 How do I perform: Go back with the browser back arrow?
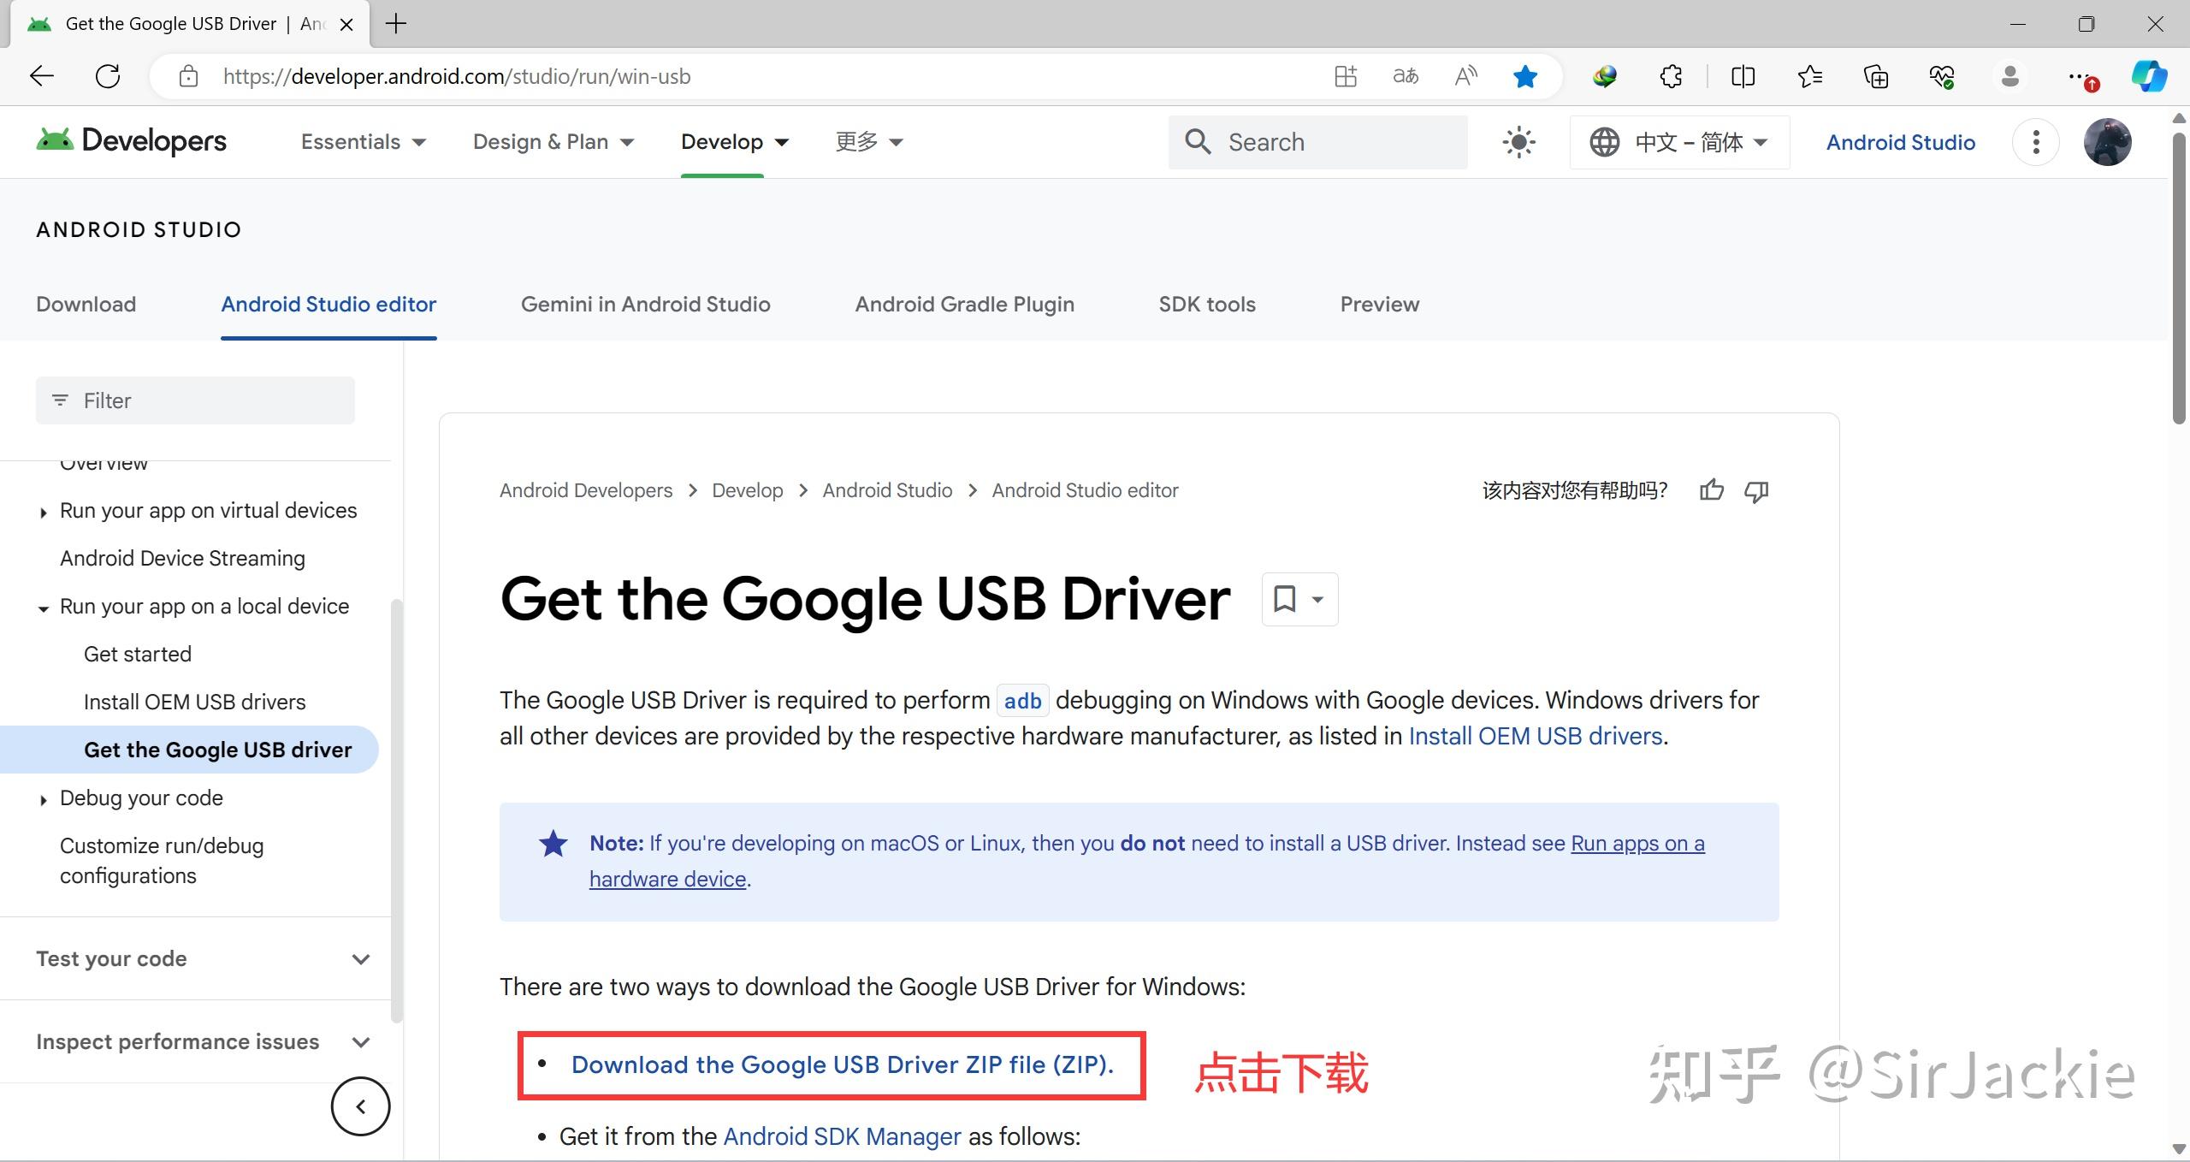click(x=41, y=76)
